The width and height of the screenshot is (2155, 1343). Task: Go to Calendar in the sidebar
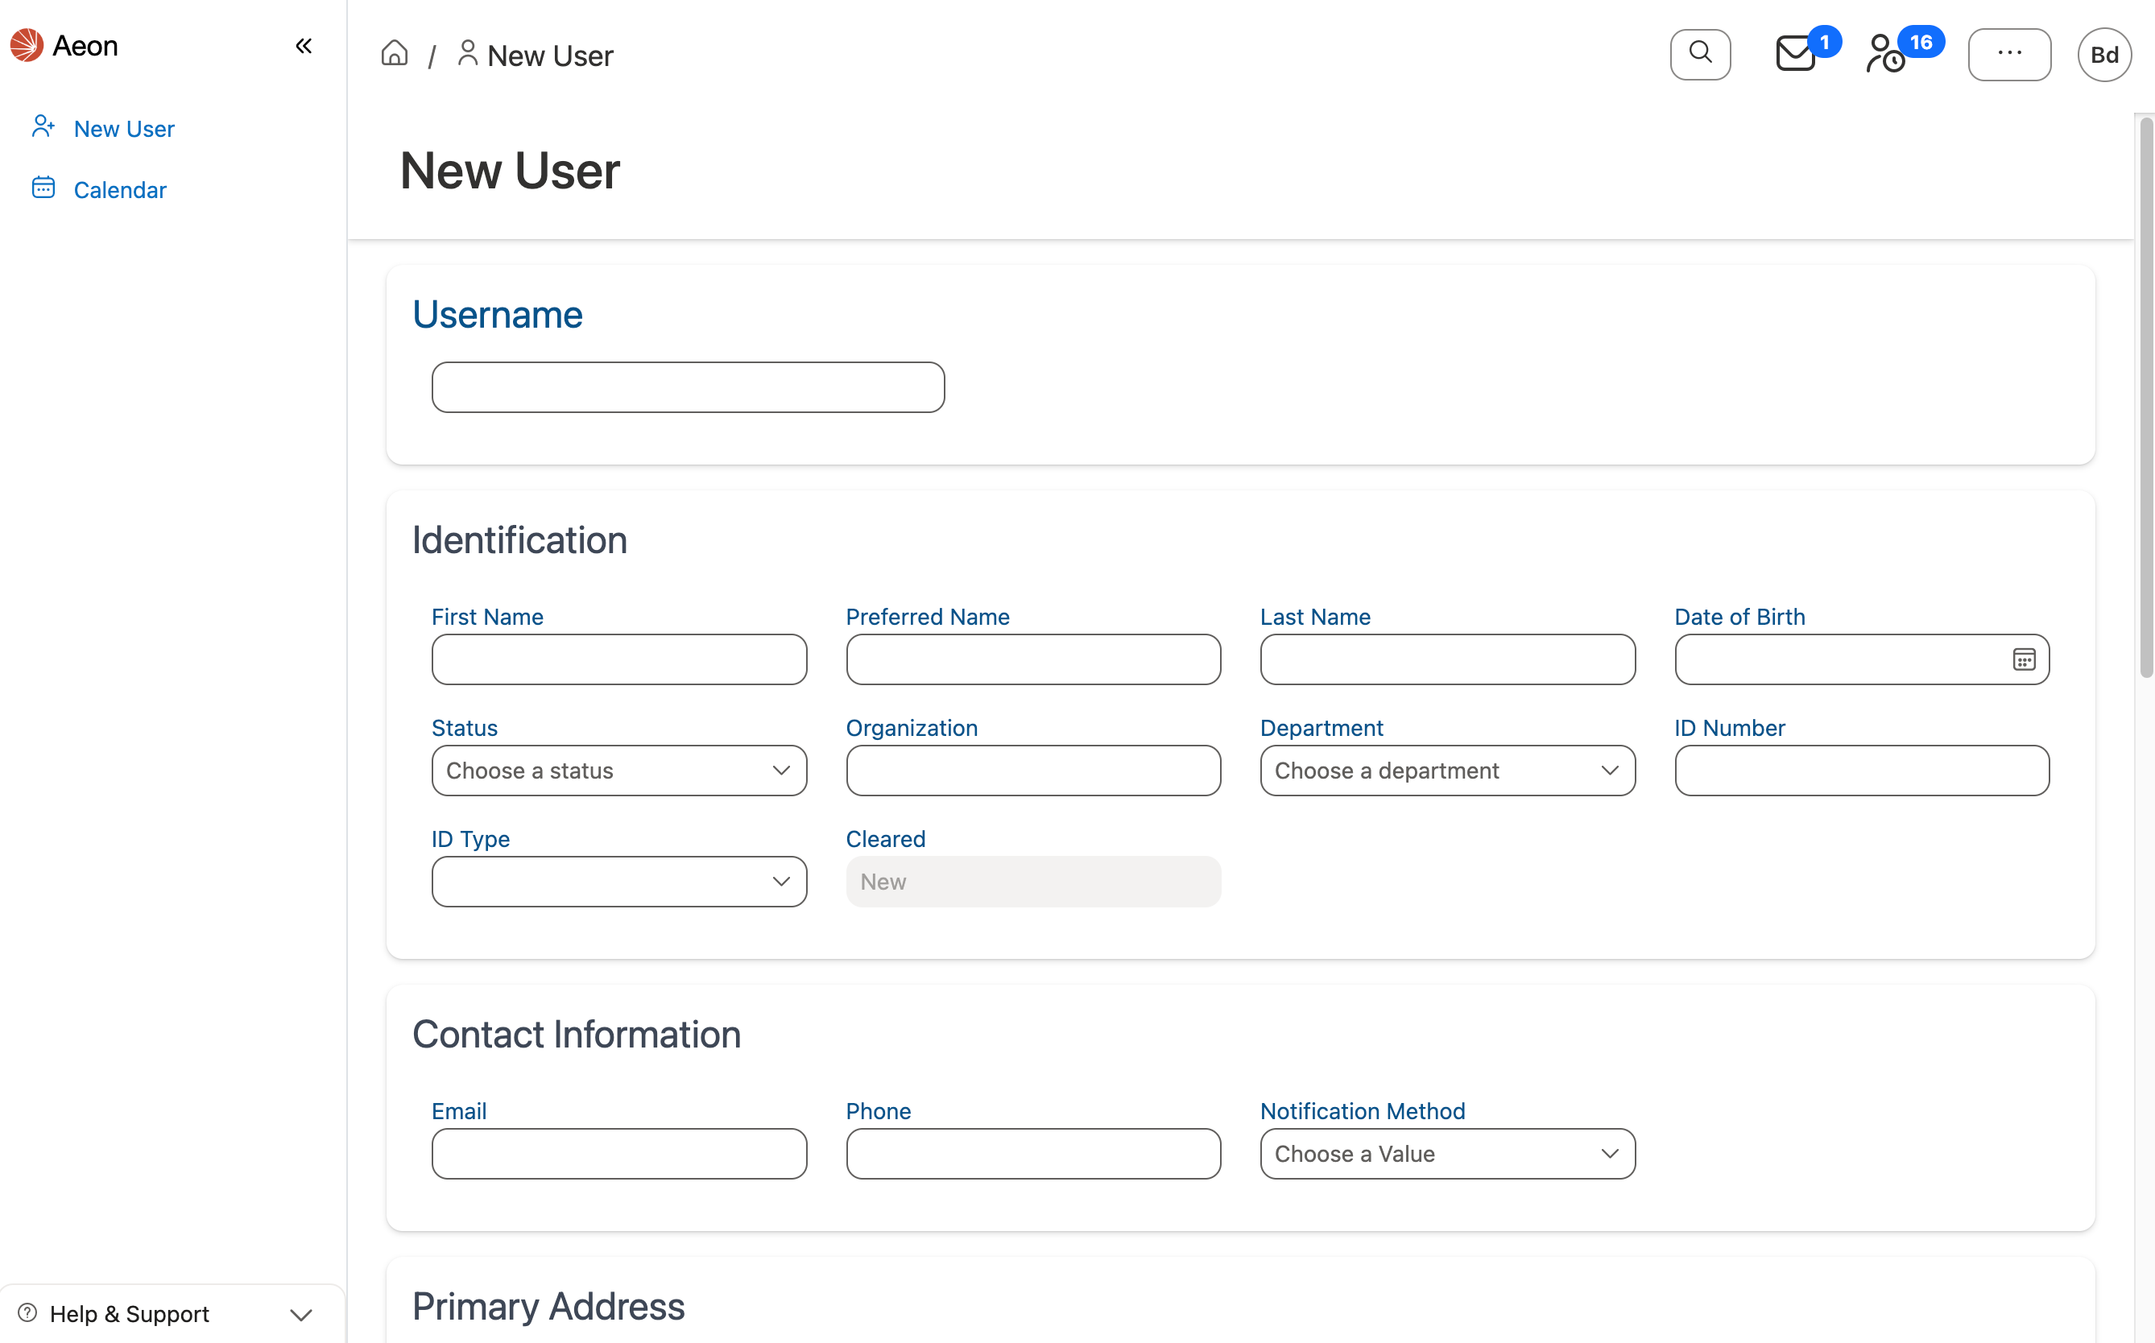pyautogui.click(x=120, y=190)
